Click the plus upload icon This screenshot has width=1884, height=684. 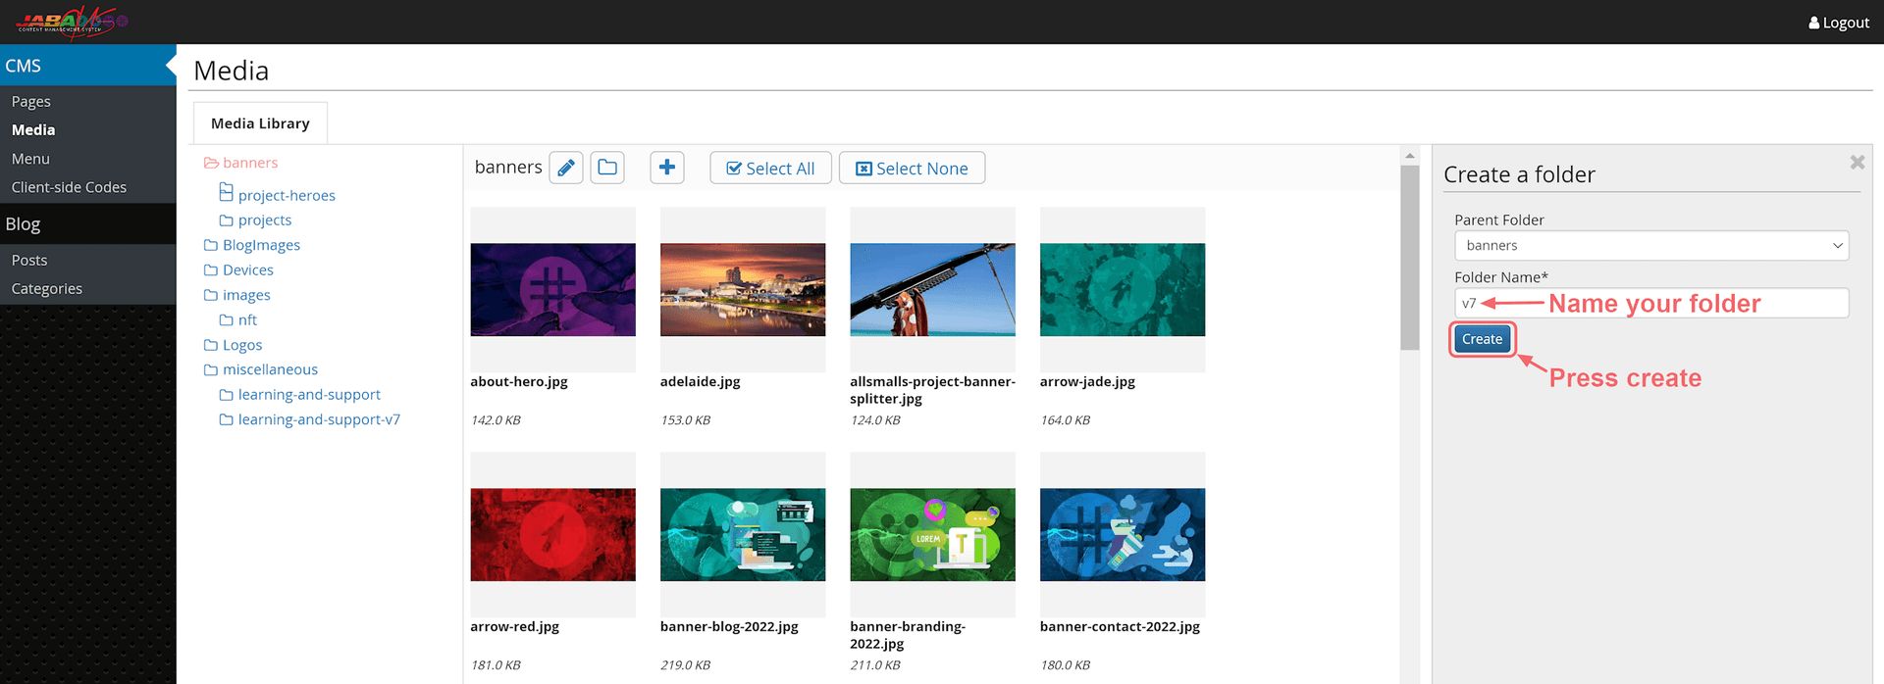tap(667, 168)
